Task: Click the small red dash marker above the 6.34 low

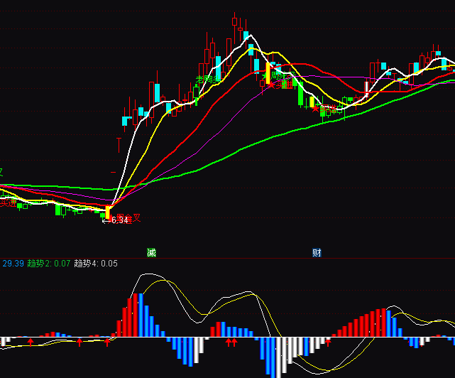Action: (x=113, y=172)
